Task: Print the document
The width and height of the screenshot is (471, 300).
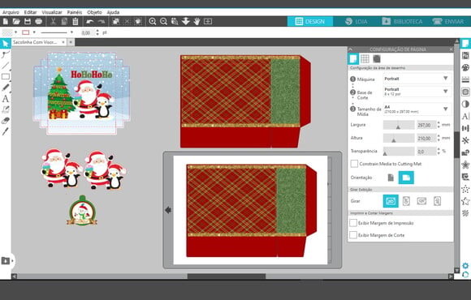Action: pyautogui.click(x=38, y=21)
